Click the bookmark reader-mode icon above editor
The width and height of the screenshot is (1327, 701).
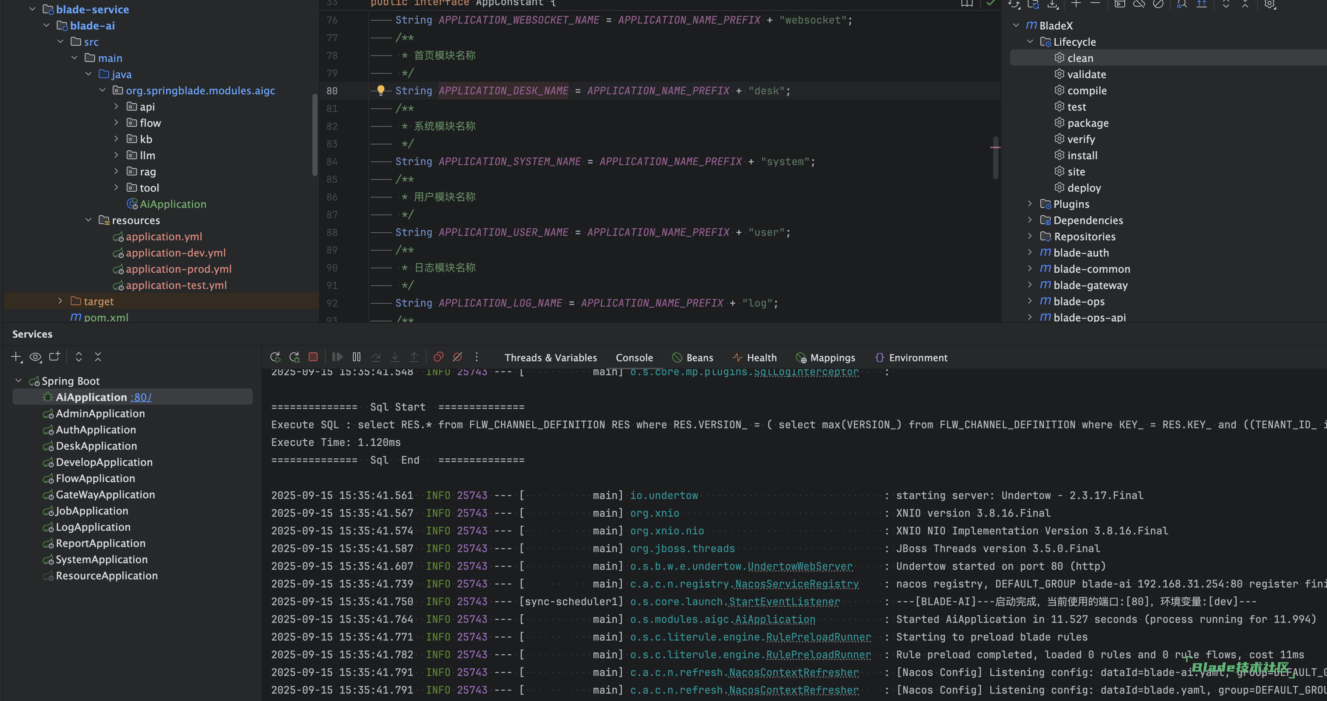(x=967, y=4)
